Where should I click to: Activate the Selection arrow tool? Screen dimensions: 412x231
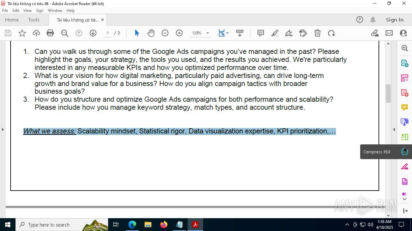137,33
